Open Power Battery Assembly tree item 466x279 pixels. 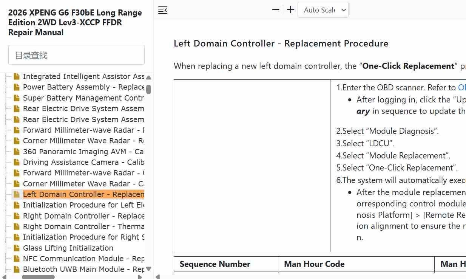coord(83,87)
